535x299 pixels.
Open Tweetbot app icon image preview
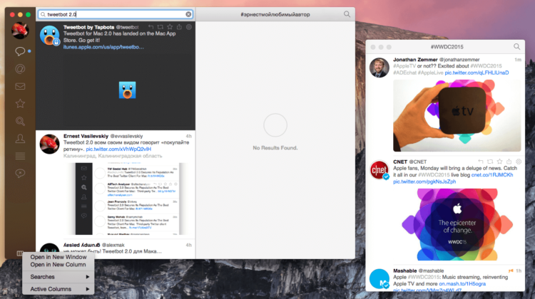(127, 90)
